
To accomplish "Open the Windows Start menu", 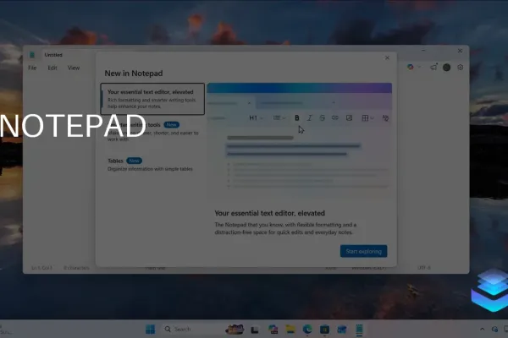I will coord(151,330).
